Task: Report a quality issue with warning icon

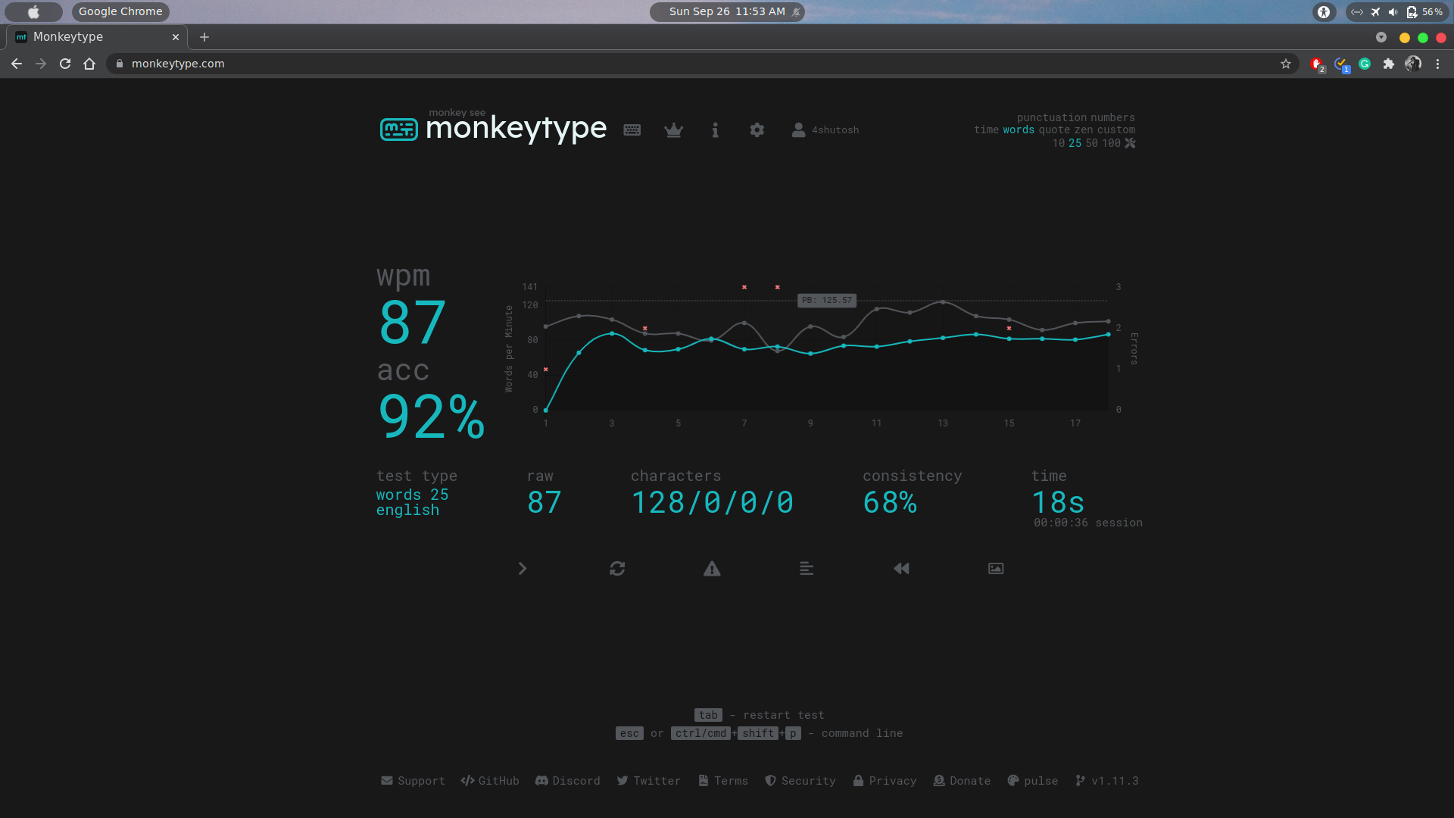Action: [712, 568]
